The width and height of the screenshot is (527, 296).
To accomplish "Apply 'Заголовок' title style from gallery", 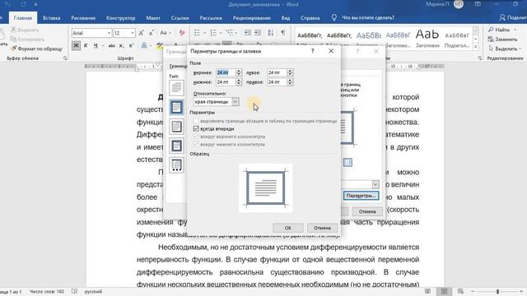I will 427,38.
